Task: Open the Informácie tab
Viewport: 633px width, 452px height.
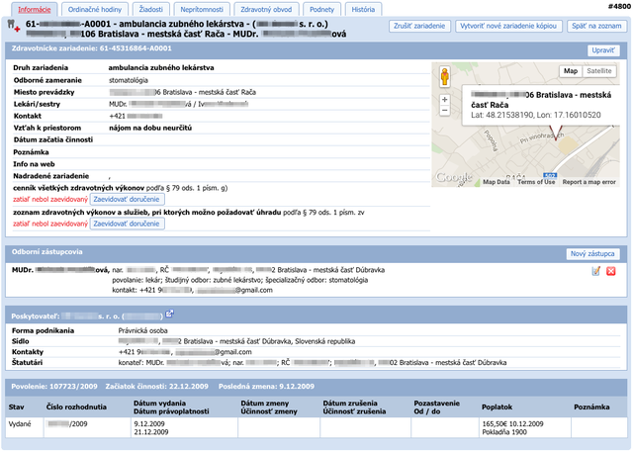Action: (x=35, y=9)
